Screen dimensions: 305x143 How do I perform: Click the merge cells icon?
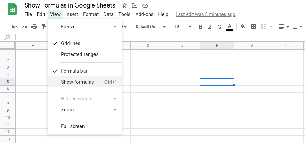click(x=263, y=27)
